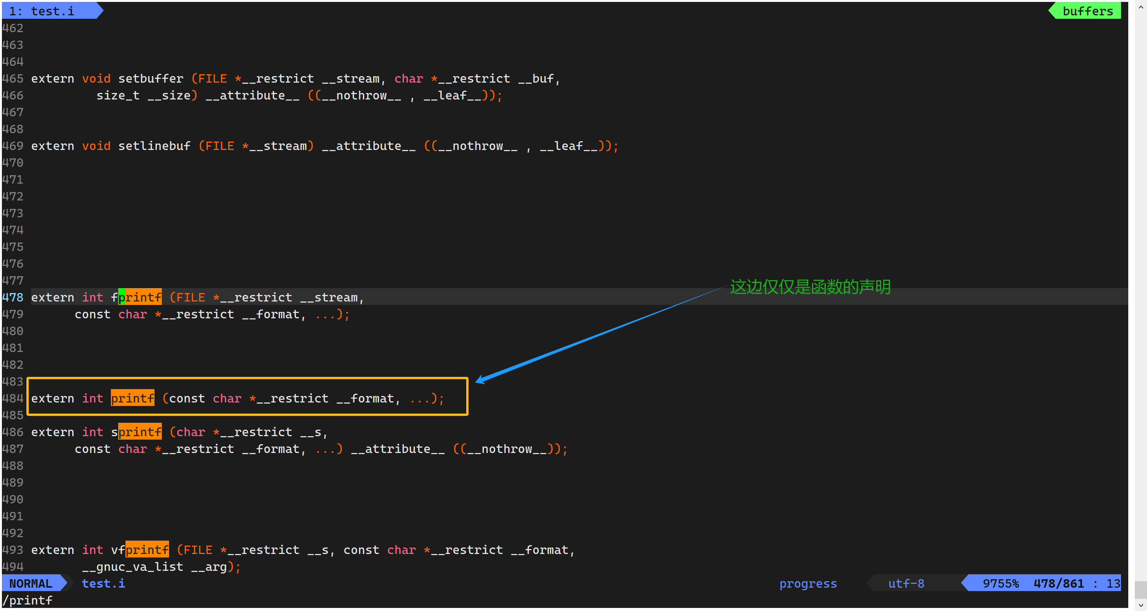This screenshot has height=611, width=1147.
Task: Click extern keyword on line 493
Action: tap(52, 550)
